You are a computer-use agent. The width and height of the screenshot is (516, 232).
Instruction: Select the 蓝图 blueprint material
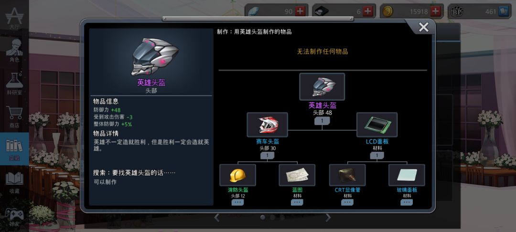tap(297, 175)
